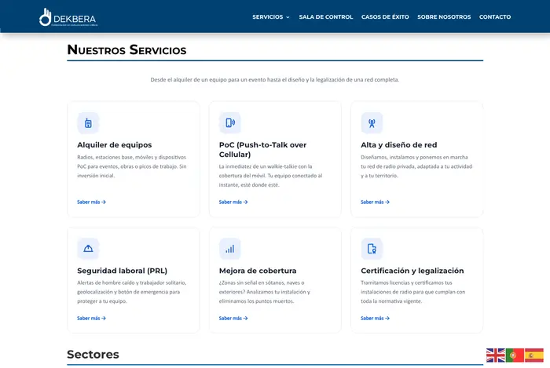Switch language with the Portugal flag
Viewport: 550px width, 368px height.
515,355
